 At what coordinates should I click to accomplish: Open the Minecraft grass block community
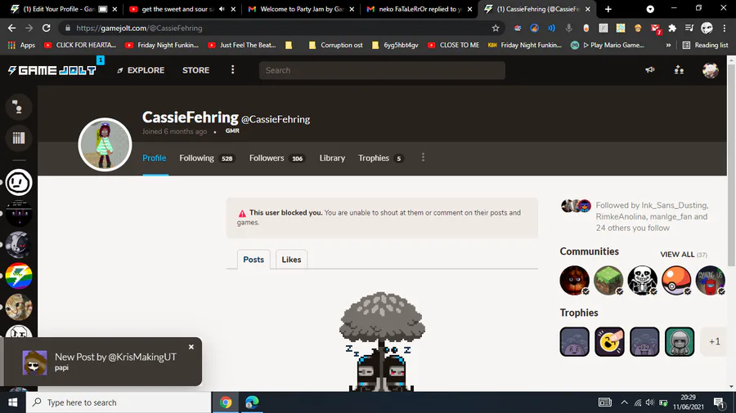point(608,280)
